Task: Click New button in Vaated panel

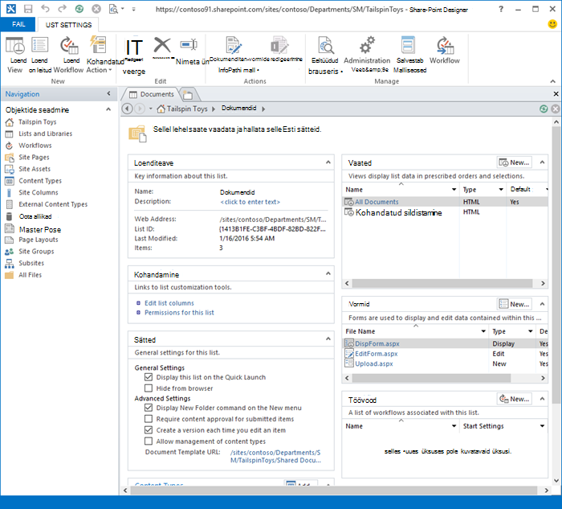Action: [x=515, y=162]
